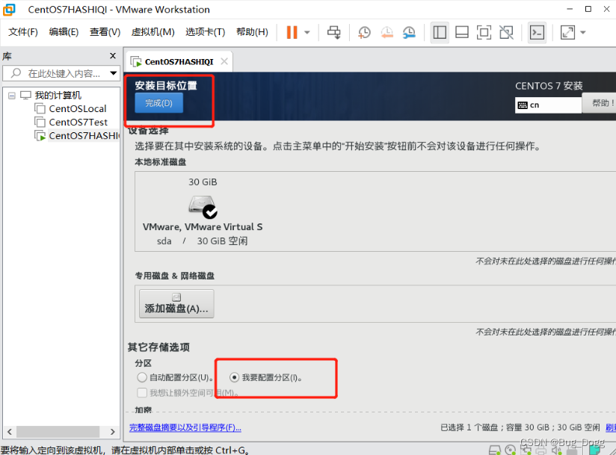The width and height of the screenshot is (616, 455).
Task: Click the VMware Workstation app icon in title bar
Action: click(x=9, y=9)
